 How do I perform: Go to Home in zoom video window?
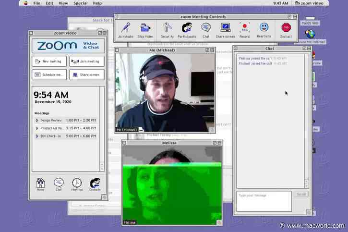[x=40, y=183]
